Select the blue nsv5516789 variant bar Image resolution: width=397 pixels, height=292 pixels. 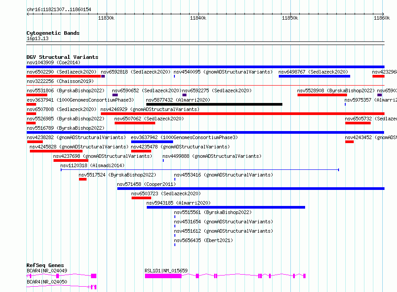pos(205,132)
